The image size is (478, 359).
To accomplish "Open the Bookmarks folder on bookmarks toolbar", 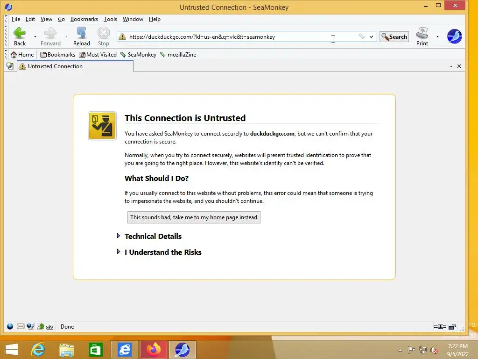I will click(57, 55).
